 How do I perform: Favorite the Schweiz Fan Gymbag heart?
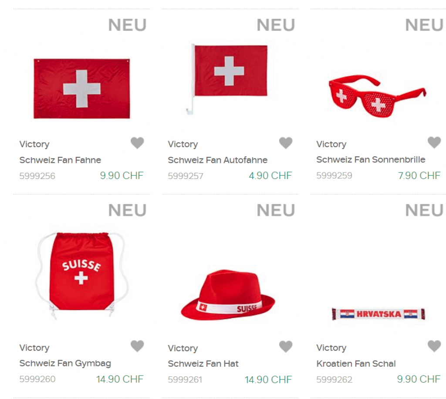tap(137, 346)
